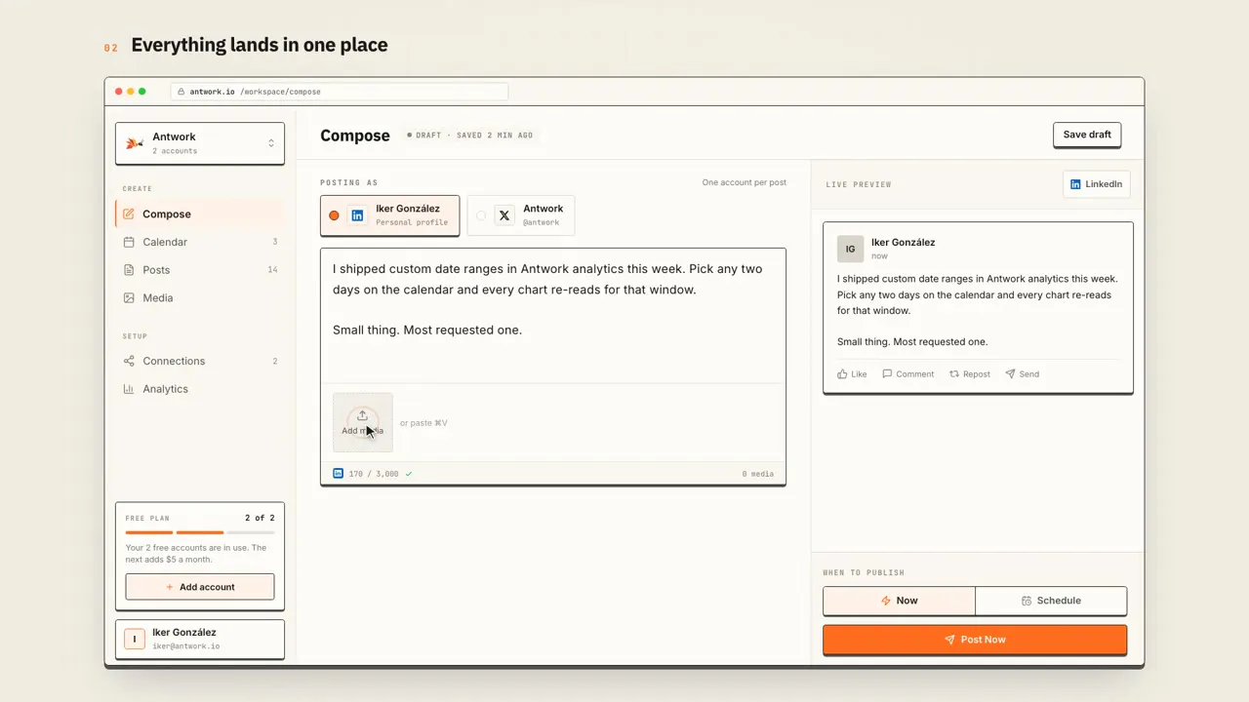Viewport: 1249px width, 702px height.
Task: Click the One account per post note
Action: point(744,182)
